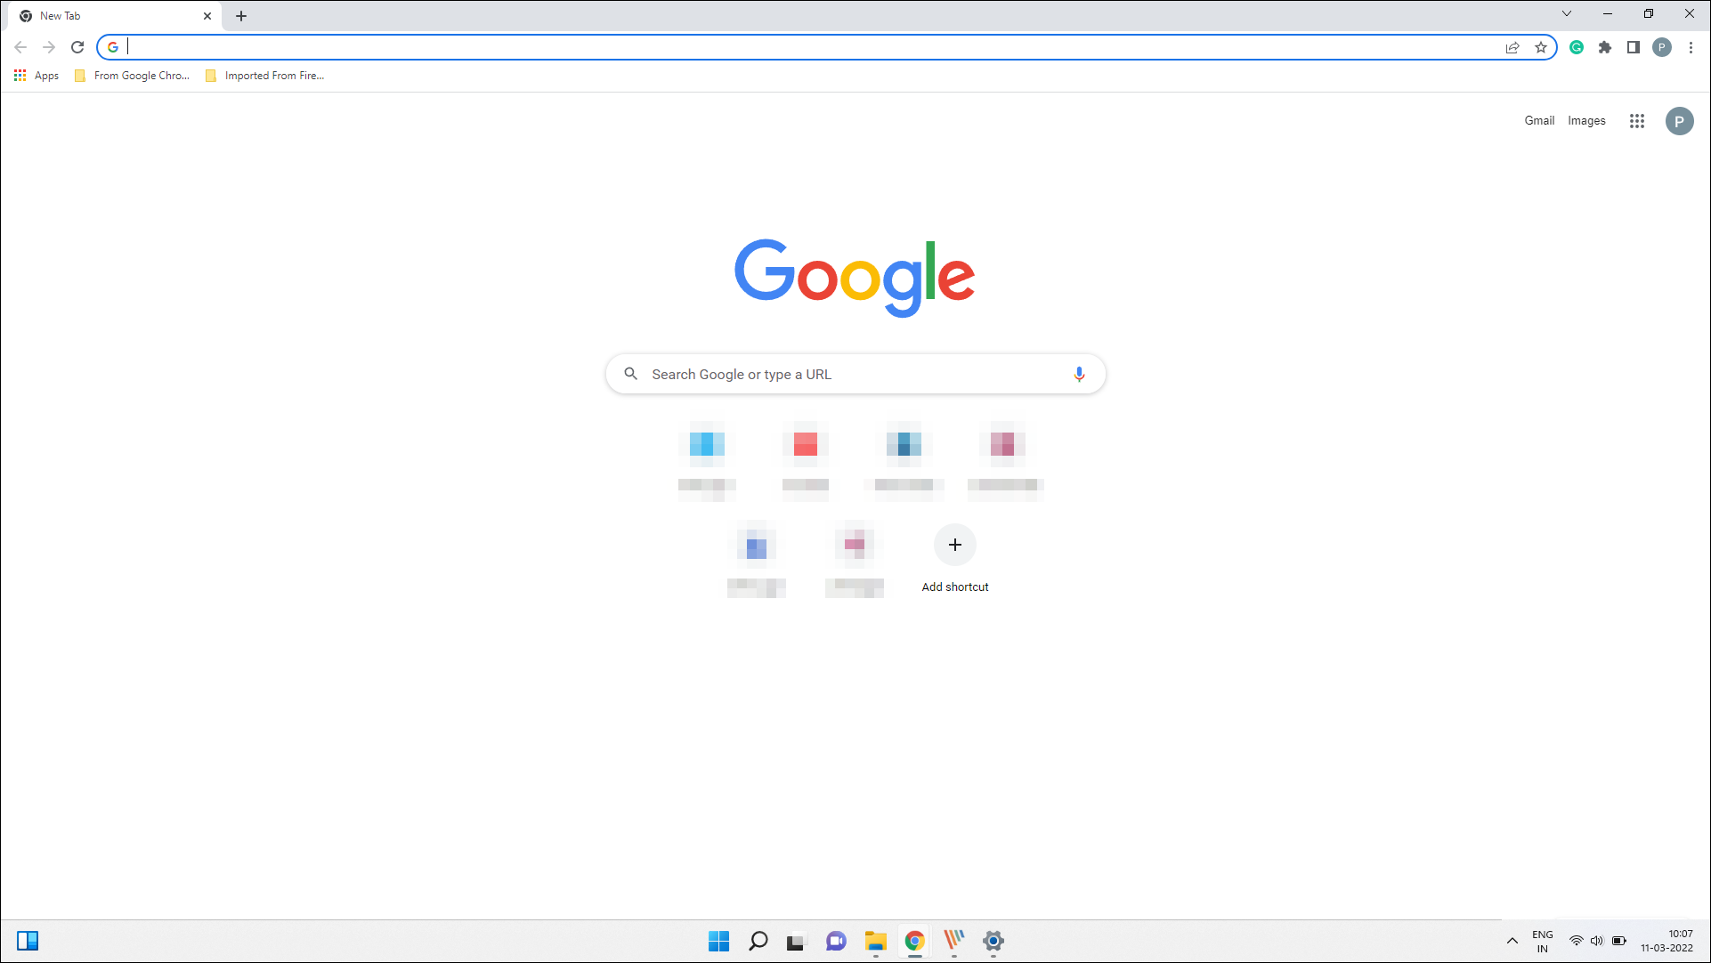Click the browser profile avatar

1662,47
